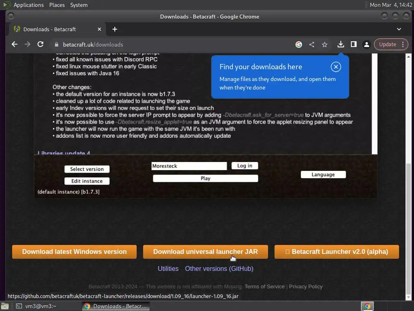The height and width of the screenshot is (311, 414).
Task: Click the Libraries update 4 heading
Action: pyautogui.click(x=63, y=153)
